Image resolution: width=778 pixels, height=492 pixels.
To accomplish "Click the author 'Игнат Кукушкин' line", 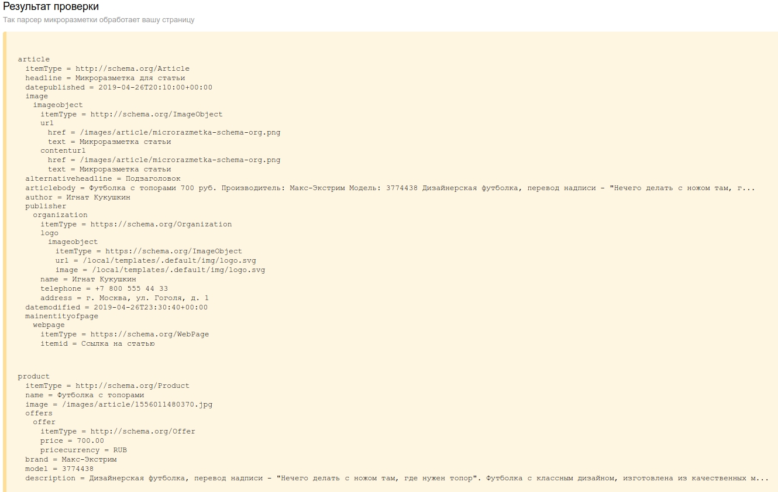I will pos(77,197).
